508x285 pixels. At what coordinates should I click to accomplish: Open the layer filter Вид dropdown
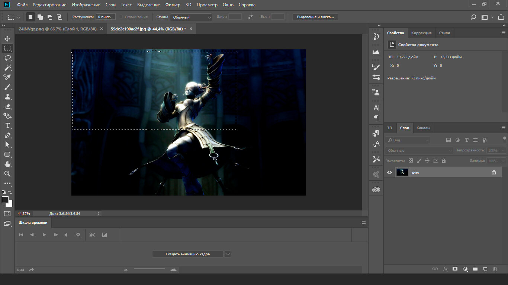[408, 140]
